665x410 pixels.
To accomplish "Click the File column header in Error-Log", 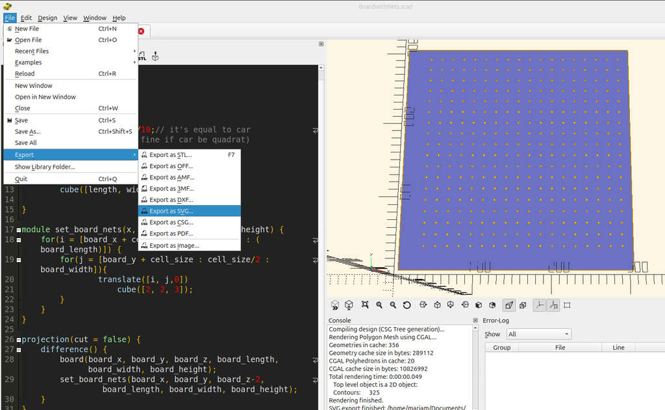I will (x=560, y=348).
